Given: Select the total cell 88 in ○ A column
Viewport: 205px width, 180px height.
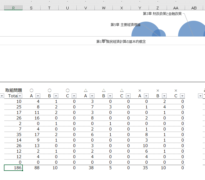Looking at the screenshot, I should (x=31, y=168).
